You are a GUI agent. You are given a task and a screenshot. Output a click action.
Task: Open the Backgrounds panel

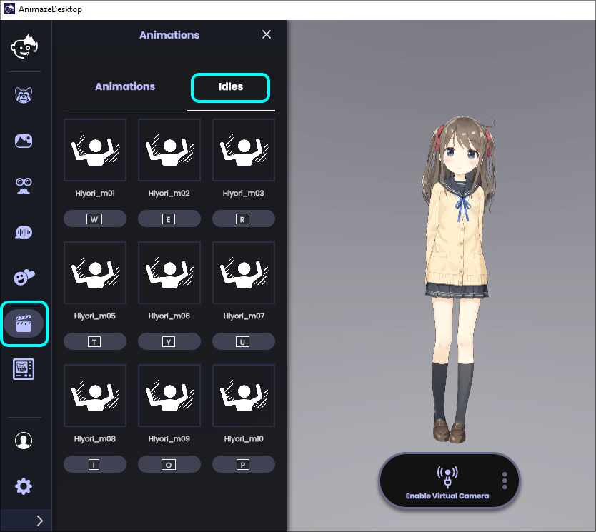click(24, 141)
